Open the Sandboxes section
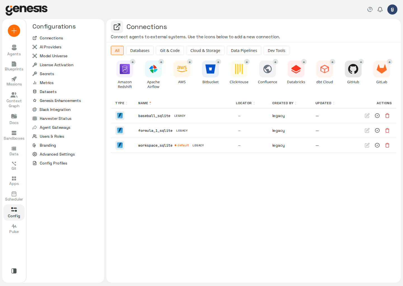The width and height of the screenshot is (403, 286). (x=14, y=135)
